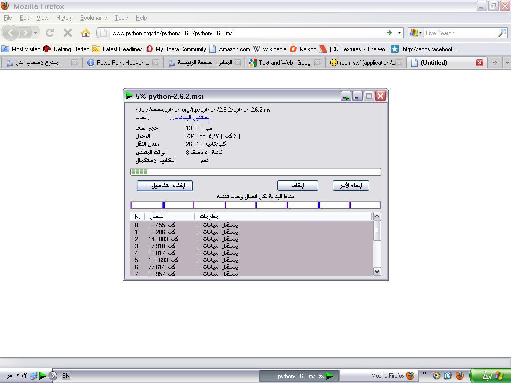Click the green arrow icon in download dialog title
This screenshot has height=383, width=511.
[x=129, y=96]
